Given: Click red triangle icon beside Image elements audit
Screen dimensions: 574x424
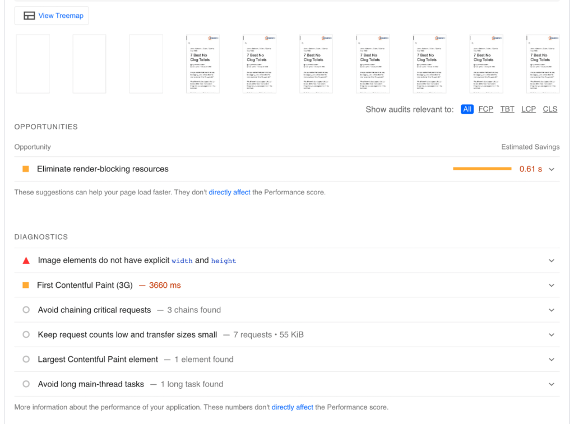Looking at the screenshot, I should 26,260.
